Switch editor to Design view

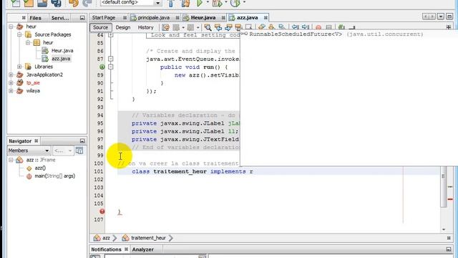[123, 27]
